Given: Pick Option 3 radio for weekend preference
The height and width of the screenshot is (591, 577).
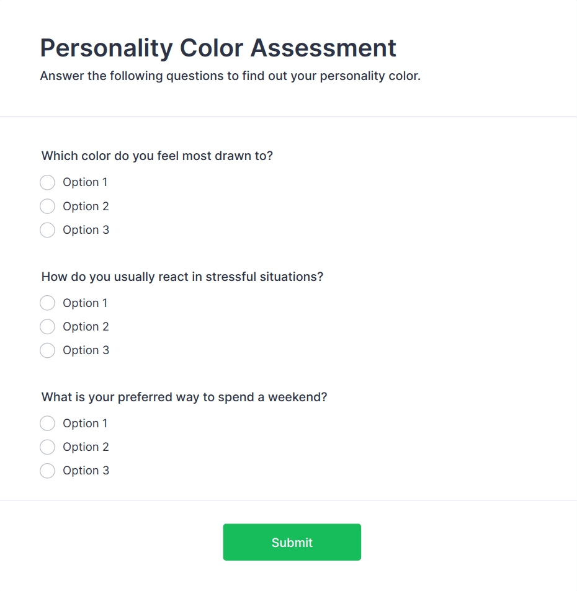Looking at the screenshot, I should [x=47, y=471].
